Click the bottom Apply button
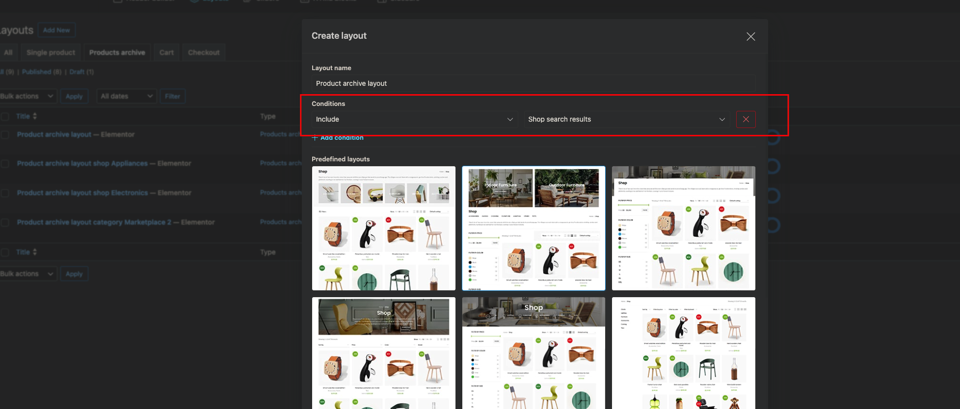 [74, 274]
